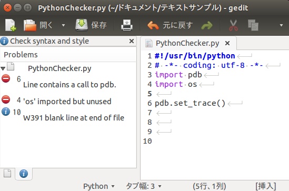The image size is (289, 191).
Task: Click cursor position (5行、1列) in status bar
Action: tap(210, 186)
